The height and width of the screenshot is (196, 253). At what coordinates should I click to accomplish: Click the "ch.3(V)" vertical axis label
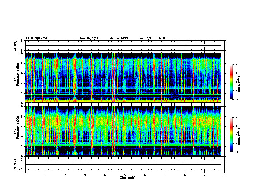[15, 164]
